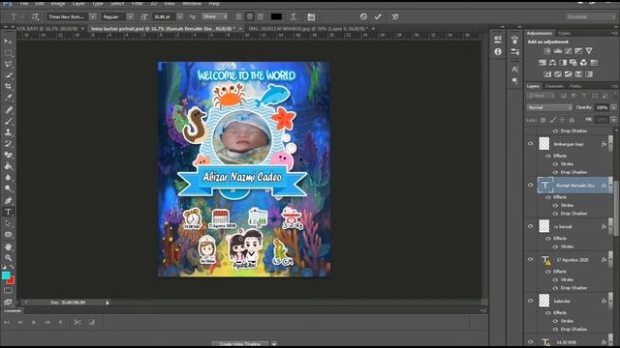Left align the text

239,16
